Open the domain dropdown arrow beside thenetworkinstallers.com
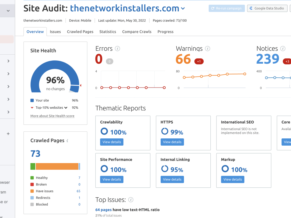 click(x=183, y=8)
